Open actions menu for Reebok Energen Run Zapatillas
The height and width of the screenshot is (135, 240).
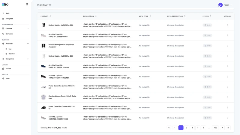point(227,46)
